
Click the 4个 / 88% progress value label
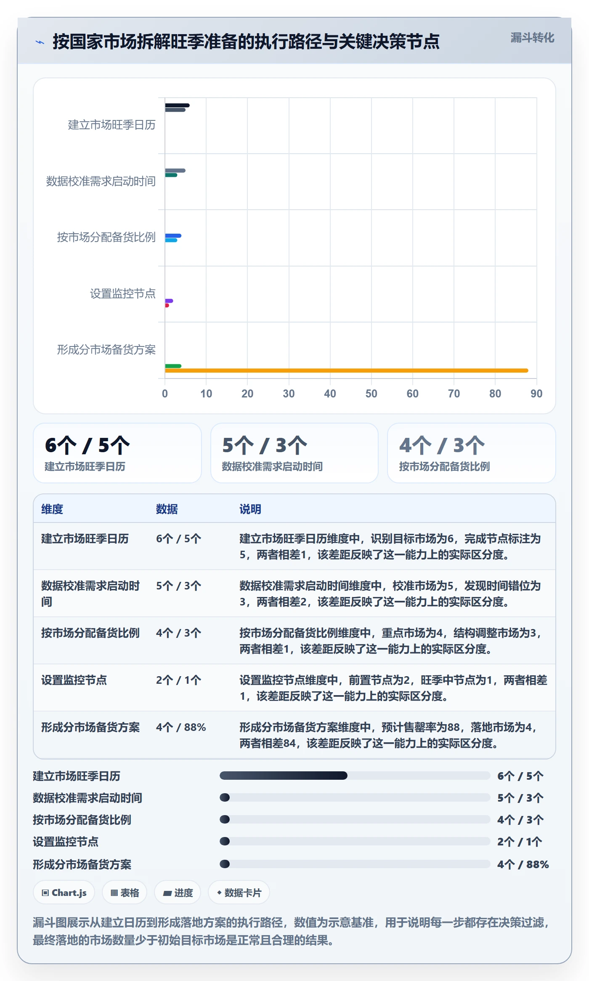coord(523,864)
